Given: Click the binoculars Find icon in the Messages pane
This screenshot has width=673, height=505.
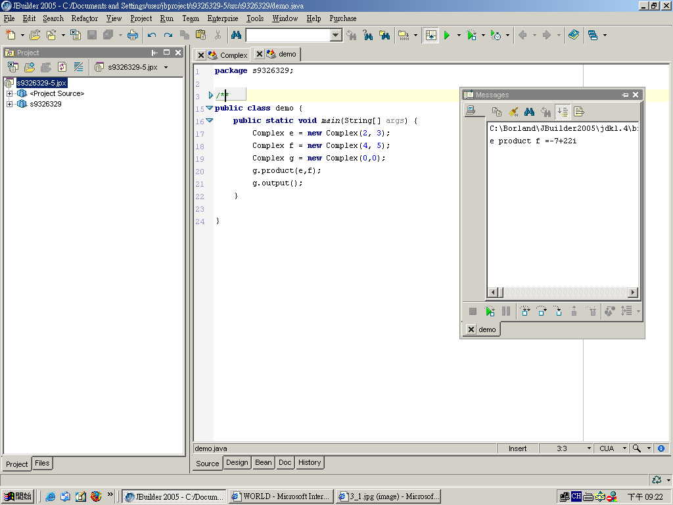Looking at the screenshot, I should [x=529, y=112].
